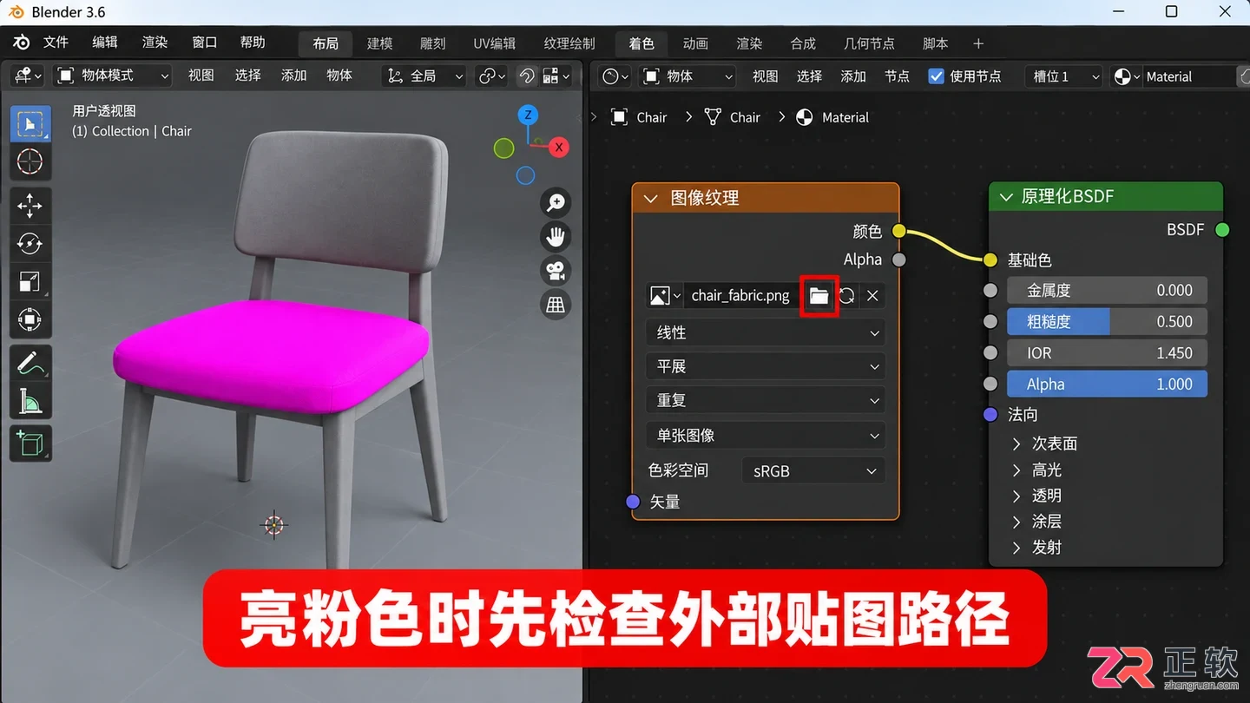The image size is (1250, 703).
Task: Click the chair_fabric.png image name field
Action: click(x=740, y=296)
